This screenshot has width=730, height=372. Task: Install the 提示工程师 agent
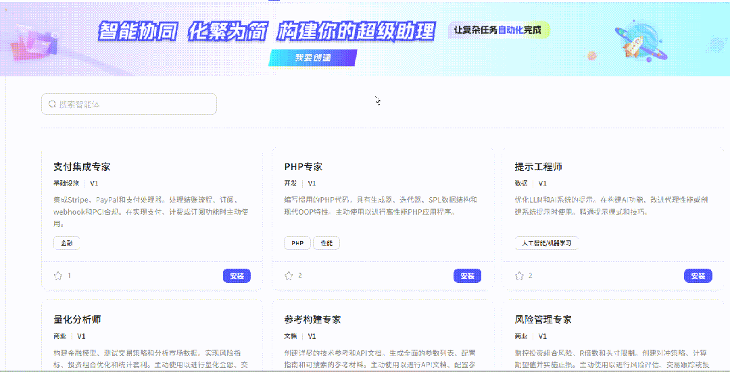click(698, 275)
